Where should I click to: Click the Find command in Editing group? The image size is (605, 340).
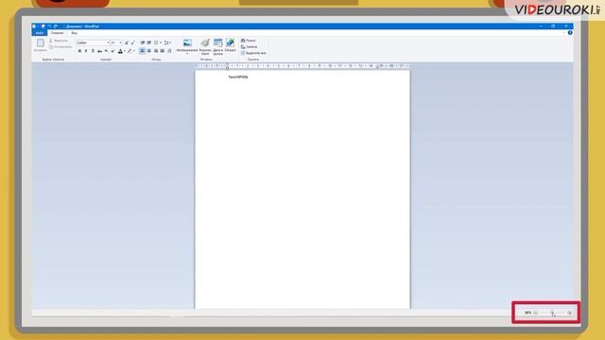[x=248, y=41]
